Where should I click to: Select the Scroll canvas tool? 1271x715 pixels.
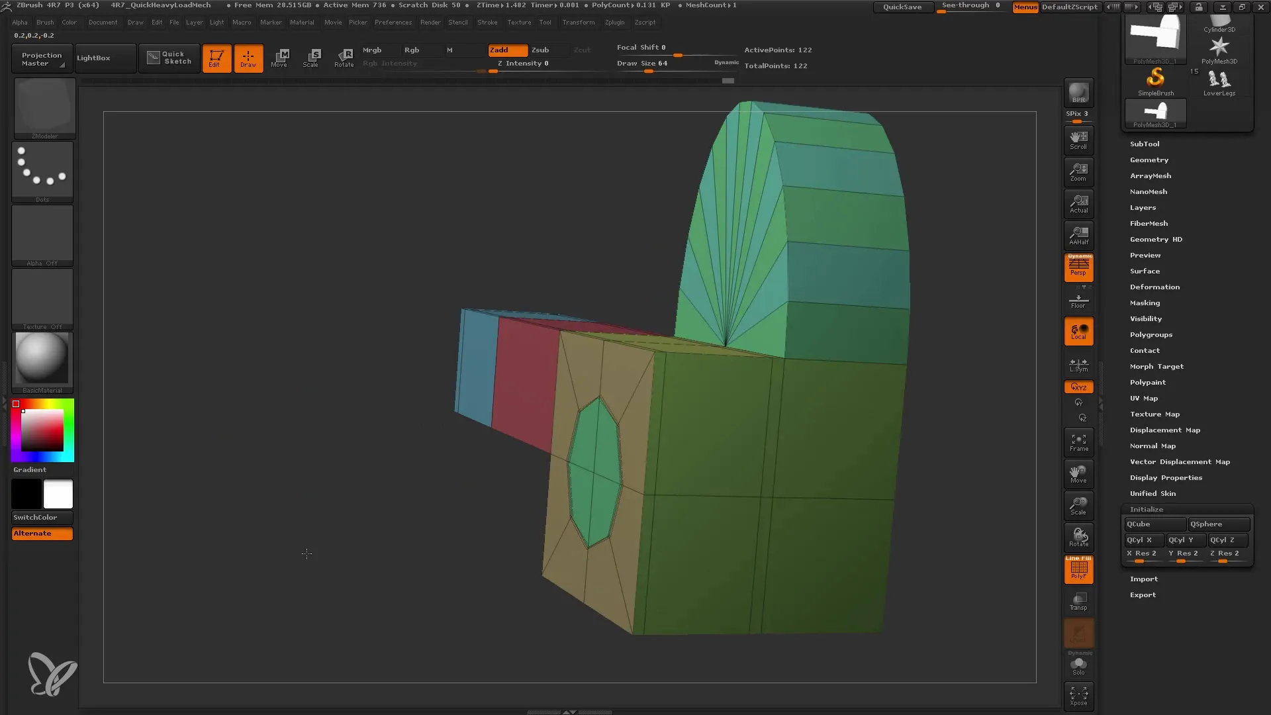coord(1078,140)
